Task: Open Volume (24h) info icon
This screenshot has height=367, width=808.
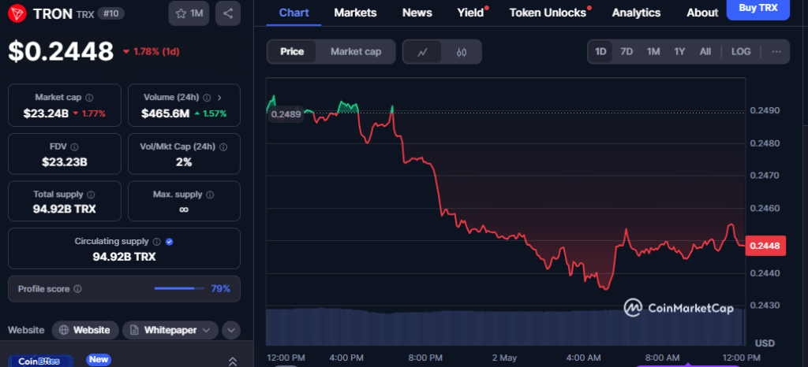Action: pyautogui.click(x=208, y=98)
